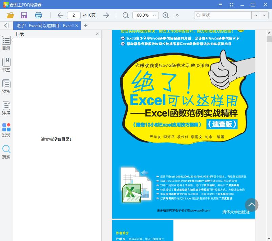This screenshot has width=272, height=241.
Task: Open a file with the folder icon
Action: (x=10, y=15)
